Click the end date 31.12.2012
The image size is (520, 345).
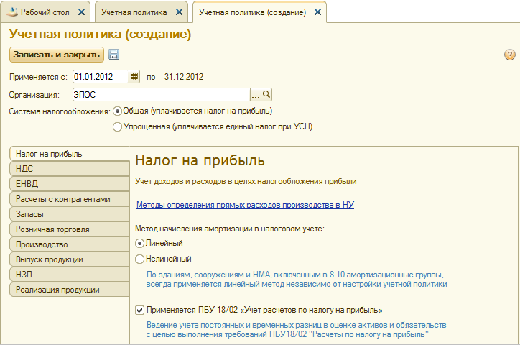(184, 77)
